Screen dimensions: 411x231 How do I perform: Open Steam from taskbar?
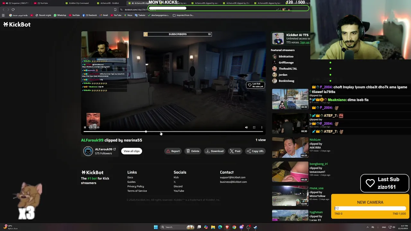(x=255, y=227)
